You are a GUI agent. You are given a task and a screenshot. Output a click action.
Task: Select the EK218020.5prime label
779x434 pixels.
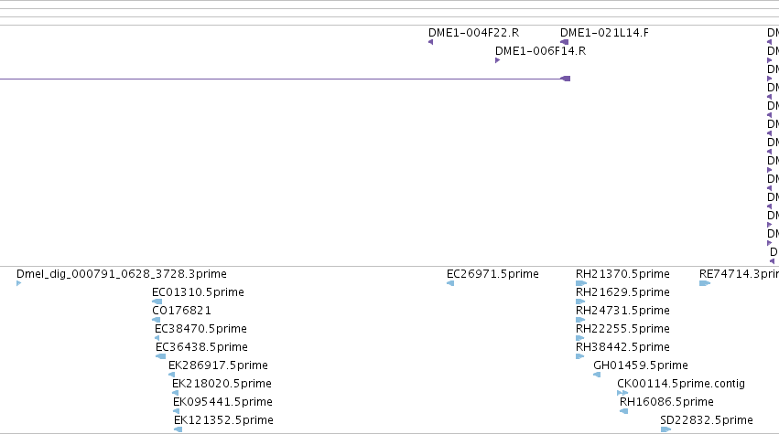click(222, 384)
